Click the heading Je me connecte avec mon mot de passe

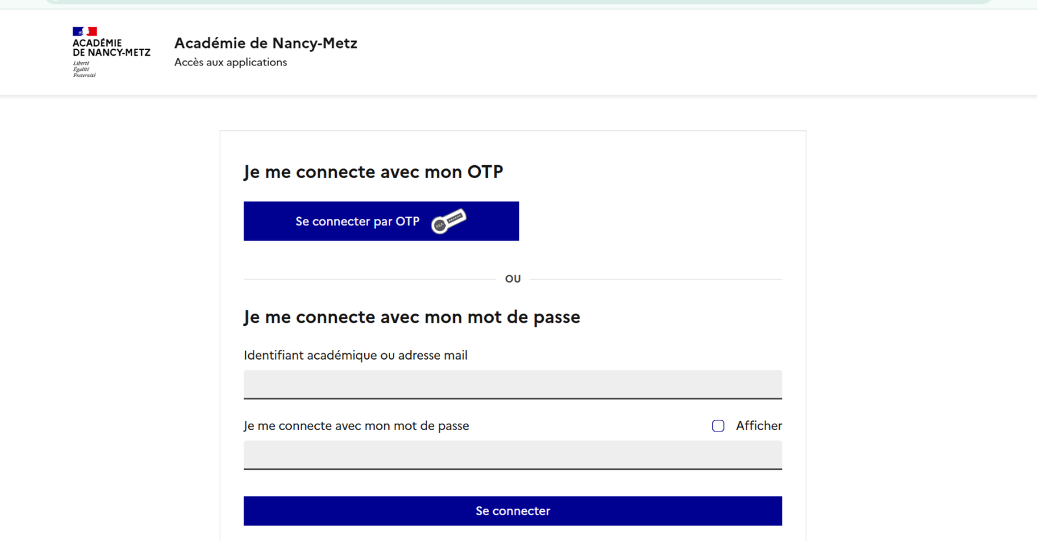click(x=412, y=317)
